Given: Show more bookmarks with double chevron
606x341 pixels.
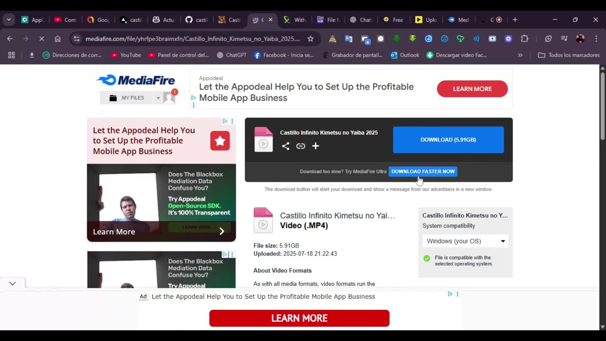Looking at the screenshot, I should tap(520, 55).
